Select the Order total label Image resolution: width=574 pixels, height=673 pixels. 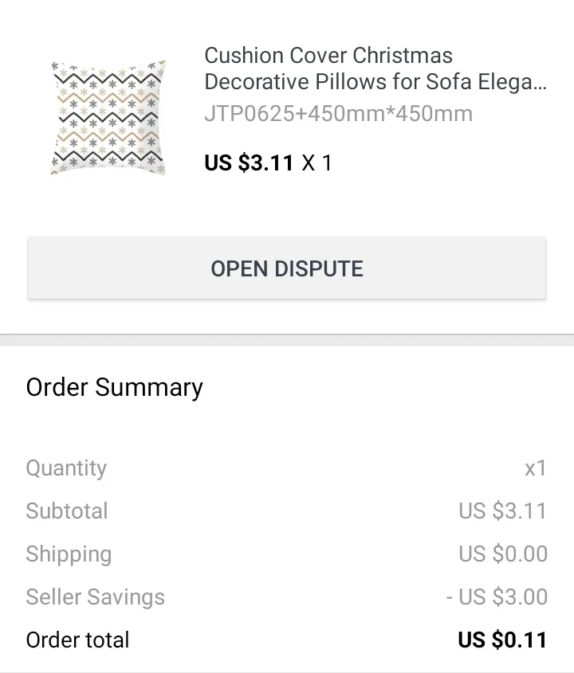(77, 640)
